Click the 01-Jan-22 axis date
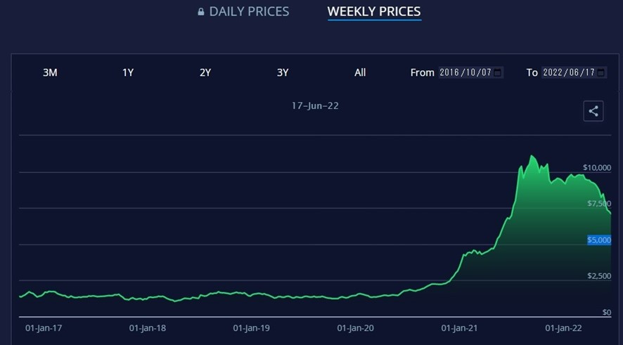Screen dimensions: 623x345 coord(563,328)
